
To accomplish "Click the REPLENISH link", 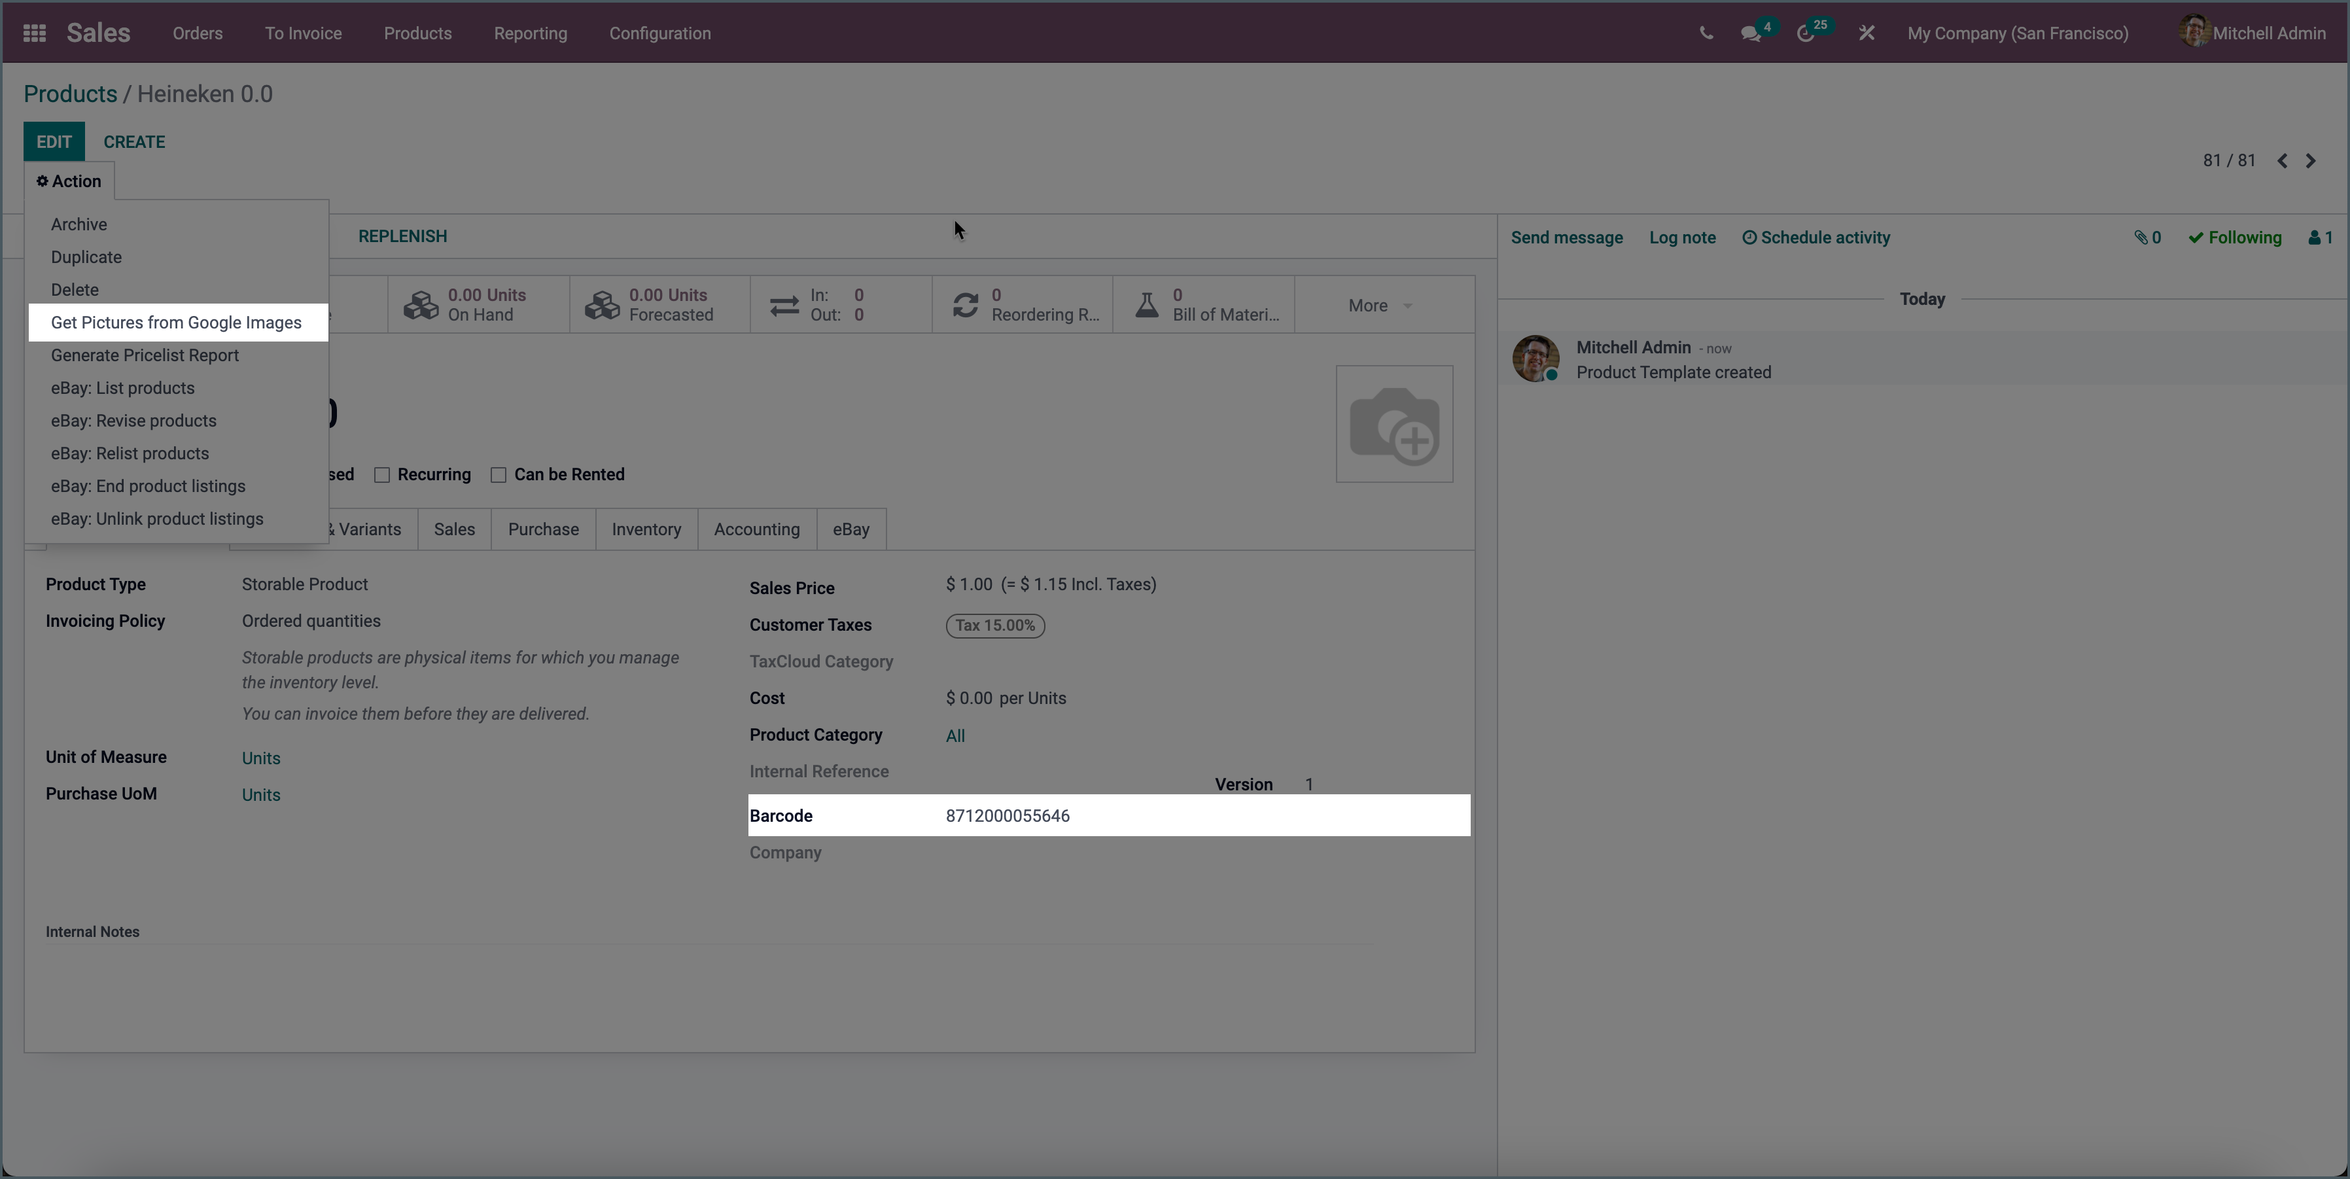I will 402,236.
